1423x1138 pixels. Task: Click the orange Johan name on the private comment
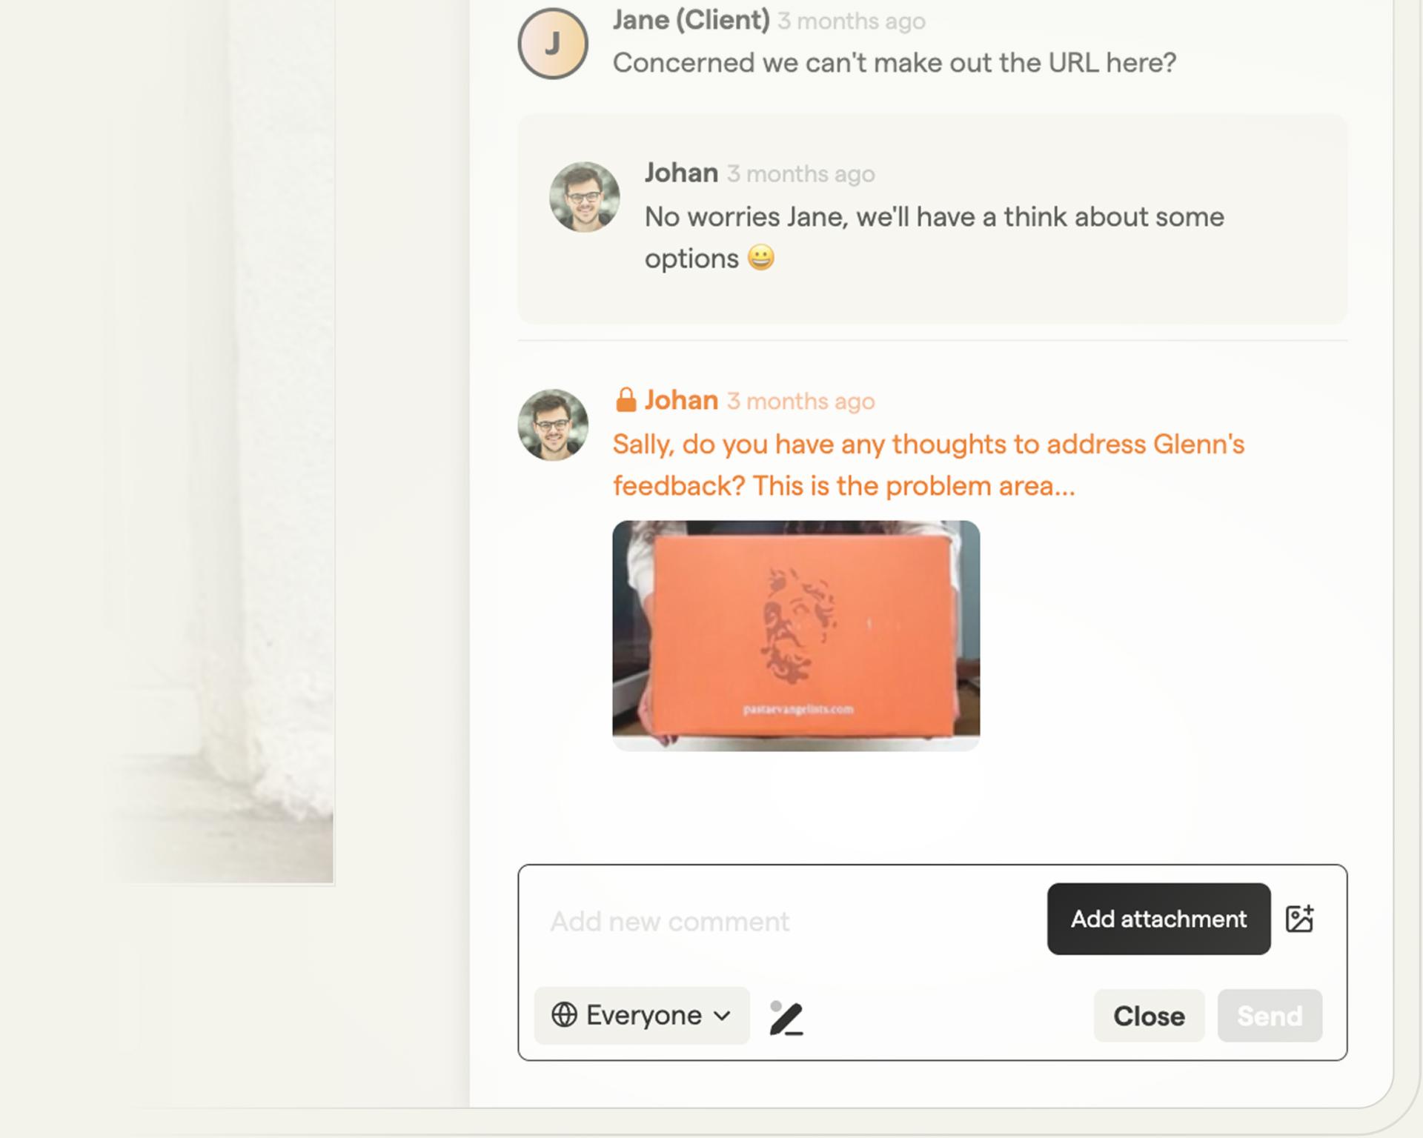681,400
